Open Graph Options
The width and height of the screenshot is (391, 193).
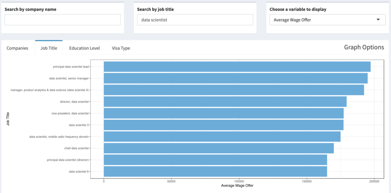pos(364,47)
